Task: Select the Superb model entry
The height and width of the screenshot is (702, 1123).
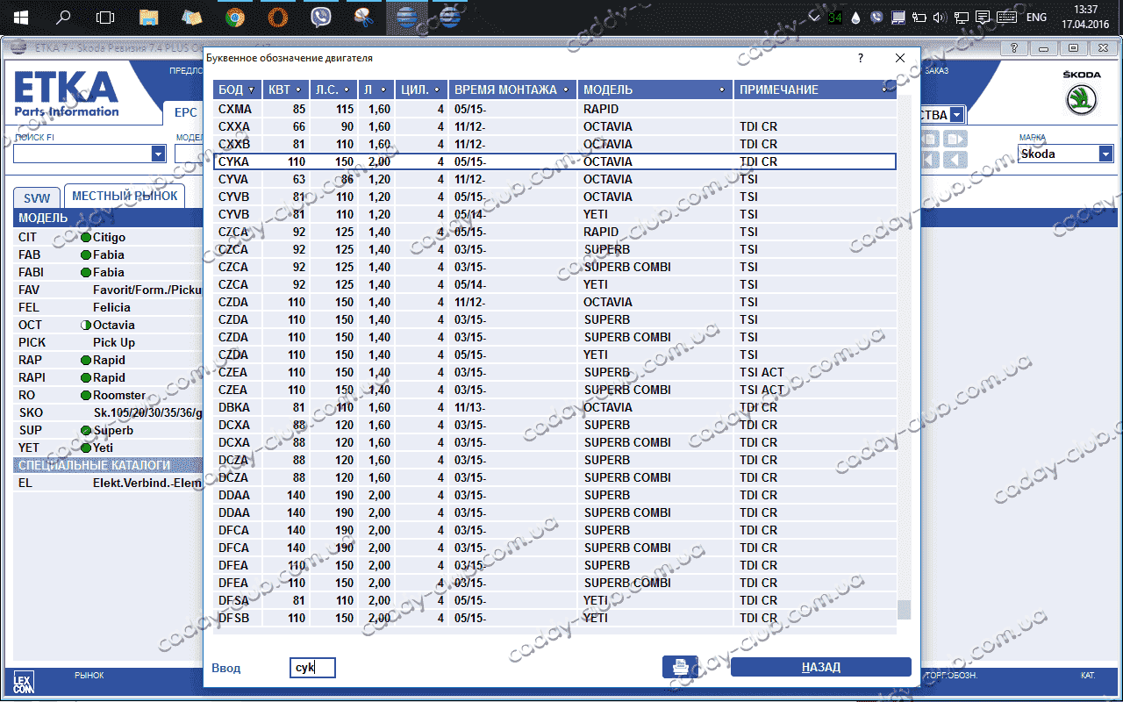Action: coord(109,430)
